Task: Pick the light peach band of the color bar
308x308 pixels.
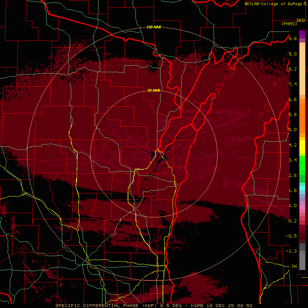Action: (x=302, y=71)
